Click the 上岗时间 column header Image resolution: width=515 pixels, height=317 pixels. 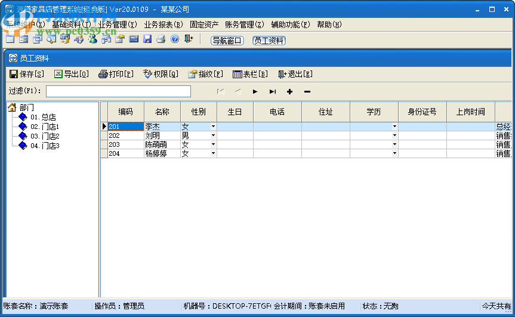(x=471, y=112)
